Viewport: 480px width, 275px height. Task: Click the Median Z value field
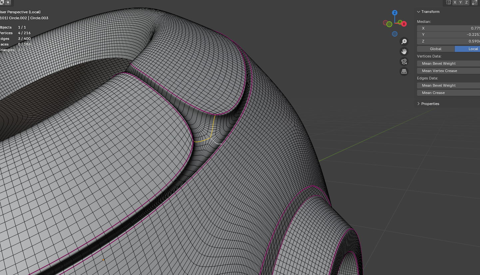[448, 41]
